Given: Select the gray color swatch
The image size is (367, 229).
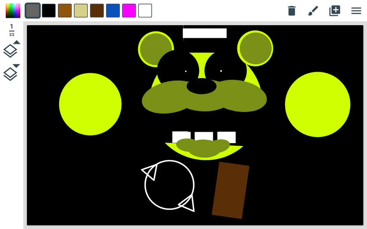Looking at the screenshot, I should (x=33, y=11).
